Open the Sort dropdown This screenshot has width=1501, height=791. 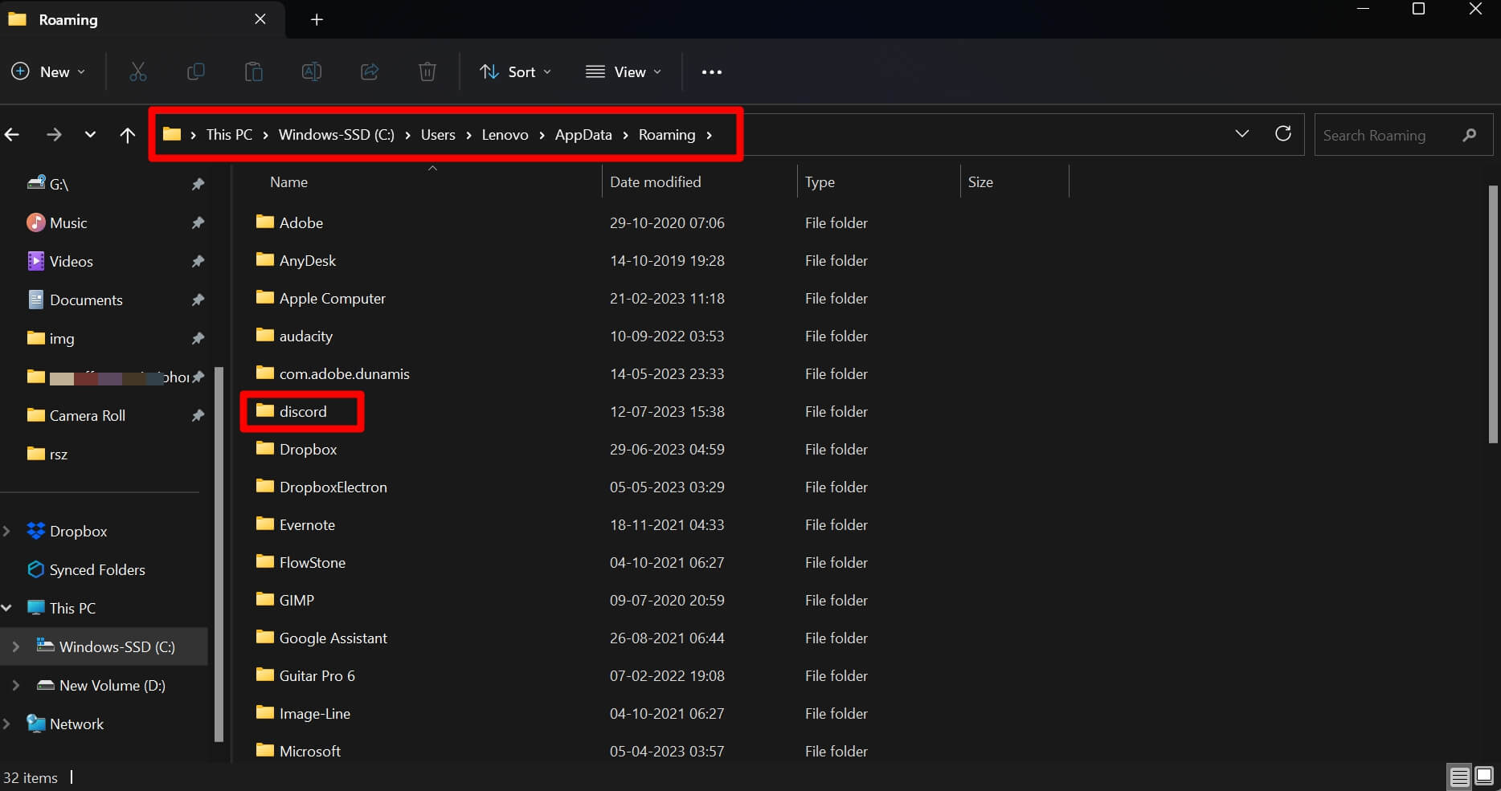(515, 71)
